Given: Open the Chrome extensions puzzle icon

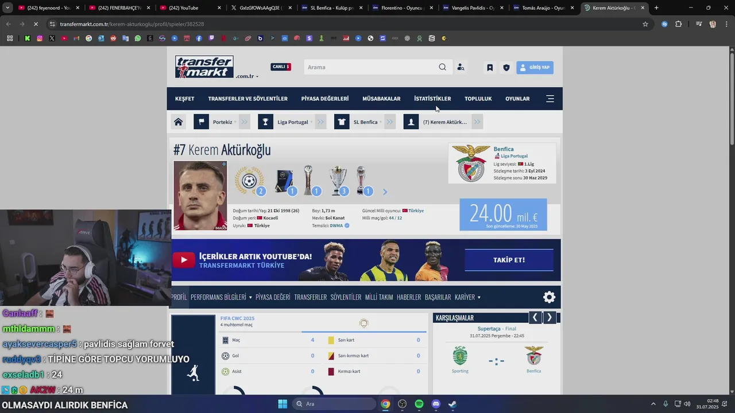Looking at the screenshot, I should pyautogui.click(x=679, y=24).
